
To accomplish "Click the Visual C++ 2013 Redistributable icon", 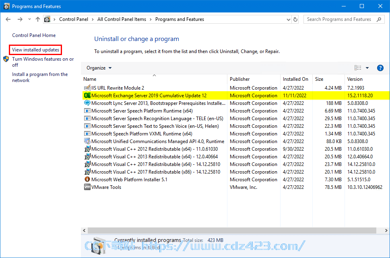I will click(87, 156).
